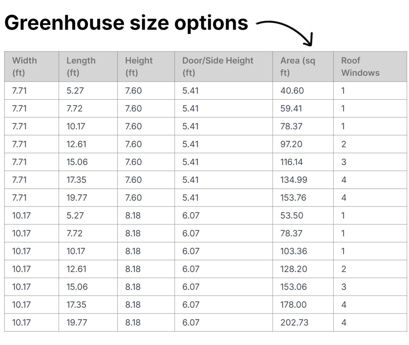Select the Length (ft) column header
This screenshot has height=345, width=409.
tap(81, 66)
